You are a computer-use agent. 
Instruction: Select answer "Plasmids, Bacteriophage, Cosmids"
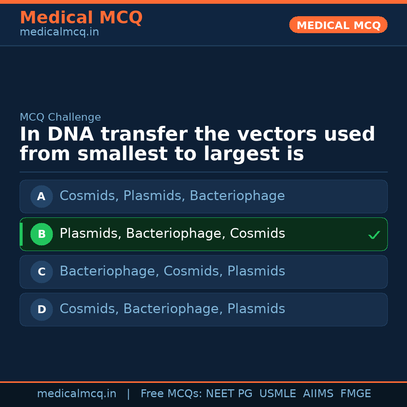click(172, 234)
